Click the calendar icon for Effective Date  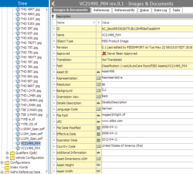point(98,134)
